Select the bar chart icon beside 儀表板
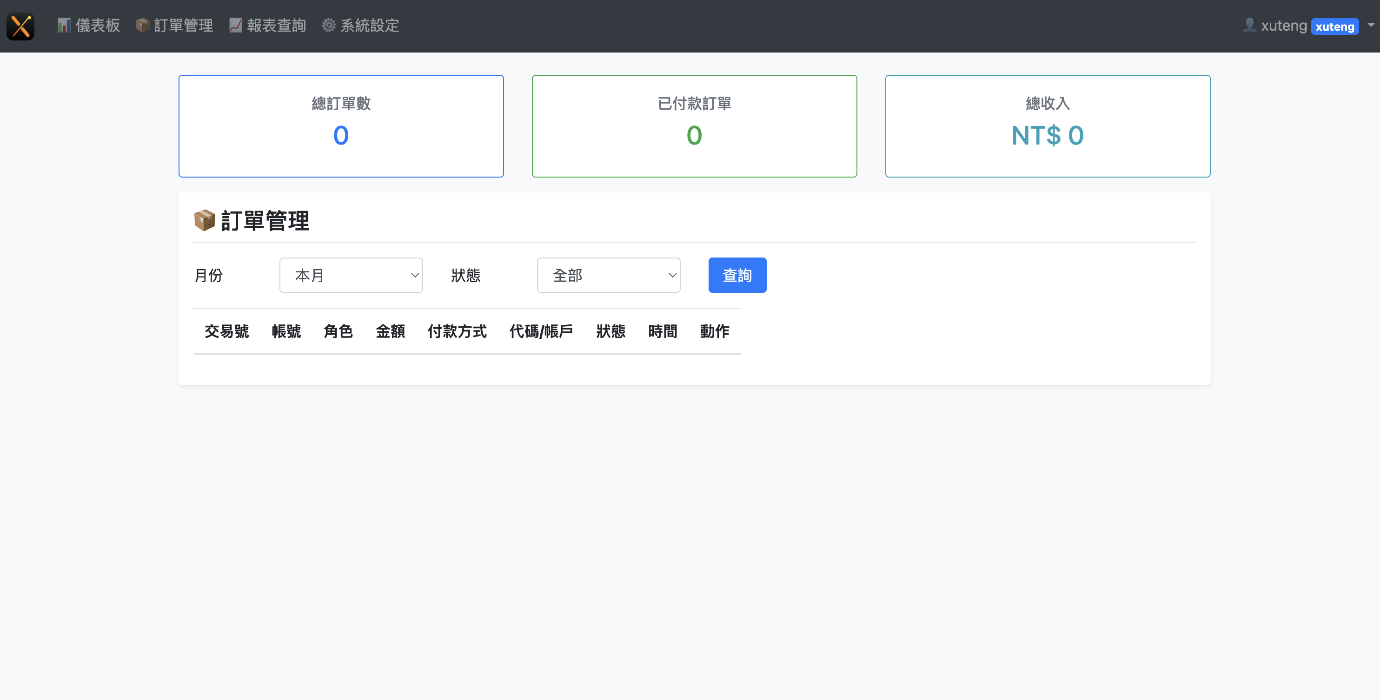The image size is (1380, 700). pos(64,25)
